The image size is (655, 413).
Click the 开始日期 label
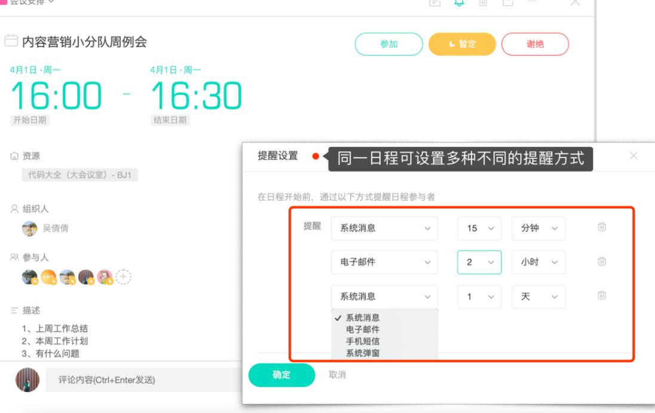pos(30,120)
